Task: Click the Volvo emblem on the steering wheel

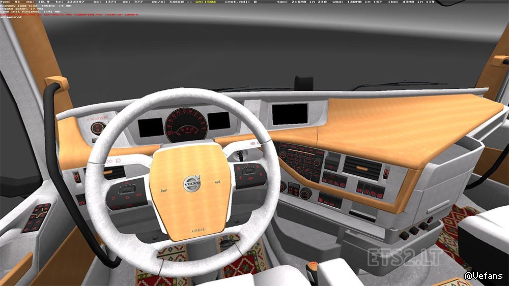Action: 192,183
